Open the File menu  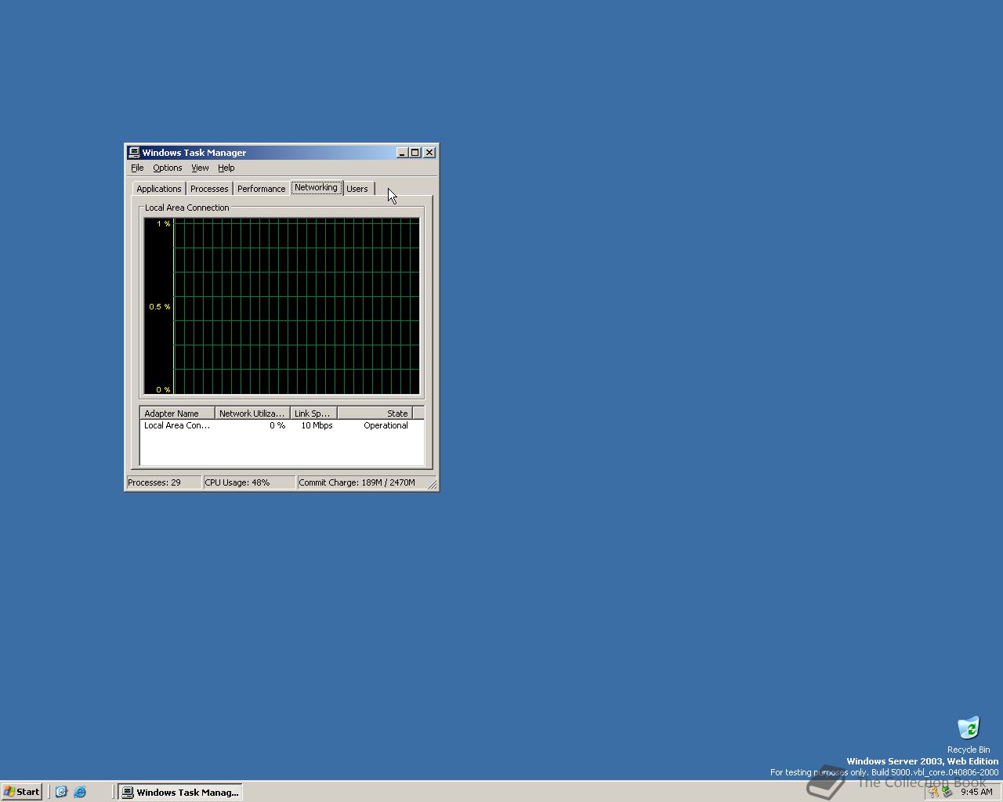click(x=137, y=168)
